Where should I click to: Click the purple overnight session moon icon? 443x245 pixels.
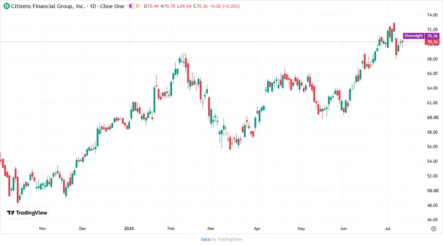[131, 6]
